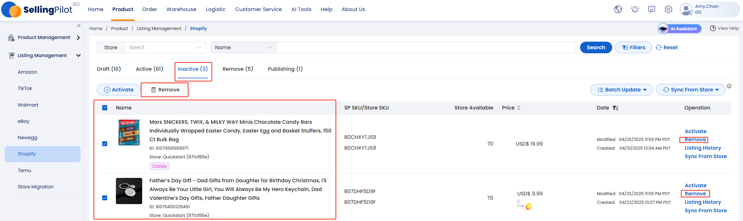Open the Help menu
The image size is (743, 221).
pos(326,9)
